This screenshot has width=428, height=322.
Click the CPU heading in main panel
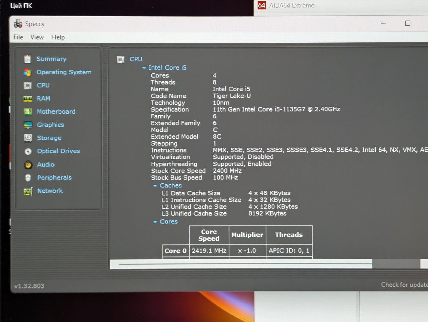point(136,59)
